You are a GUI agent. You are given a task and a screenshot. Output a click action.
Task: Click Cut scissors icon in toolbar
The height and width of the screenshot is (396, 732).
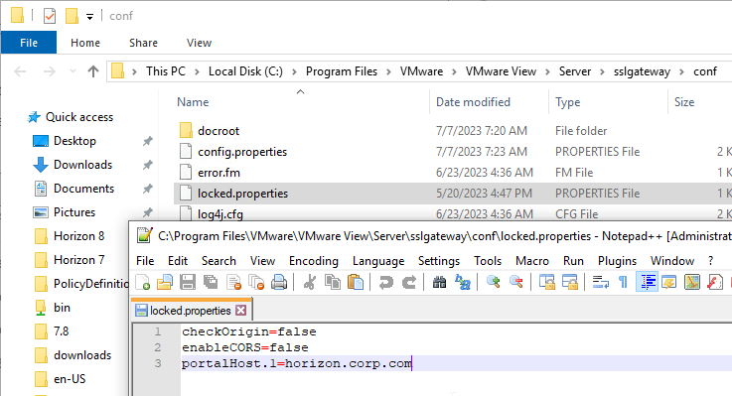point(309,283)
